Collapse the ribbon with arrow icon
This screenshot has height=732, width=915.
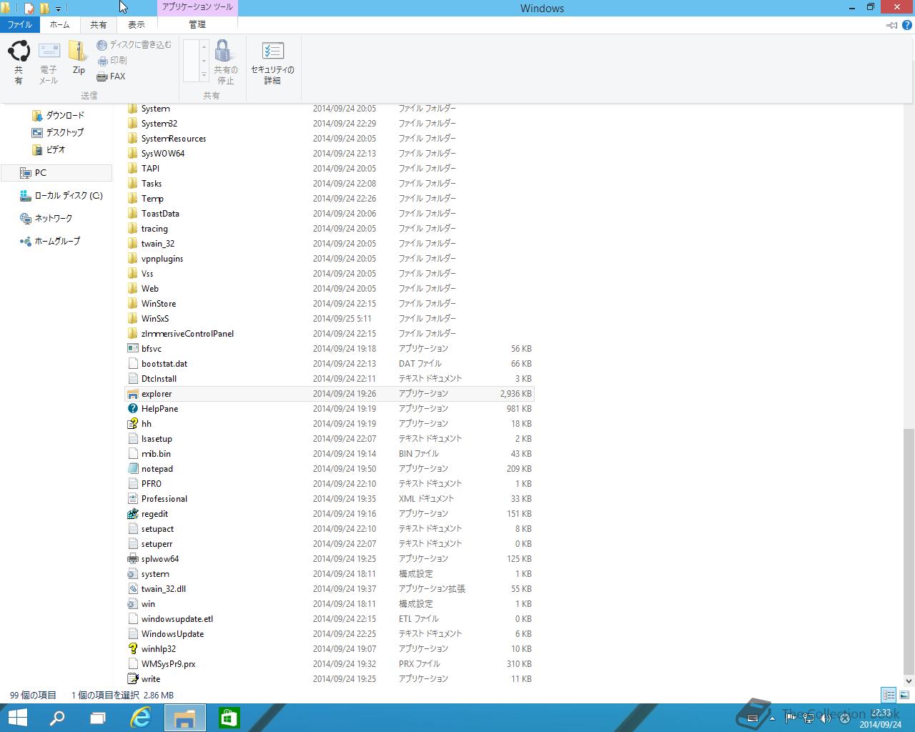point(891,25)
